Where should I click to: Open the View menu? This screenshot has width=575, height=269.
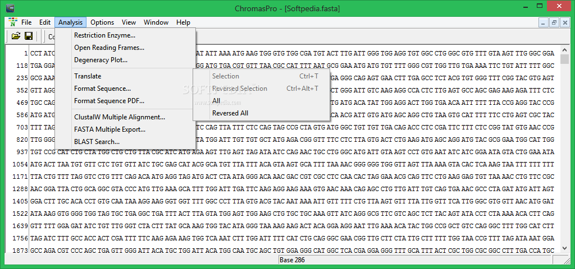click(129, 22)
